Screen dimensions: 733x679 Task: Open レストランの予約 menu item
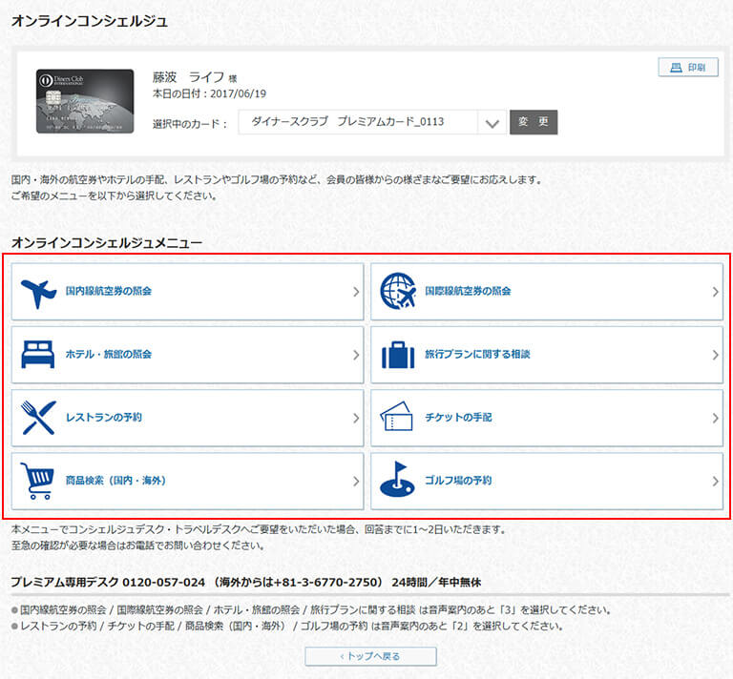point(104,418)
